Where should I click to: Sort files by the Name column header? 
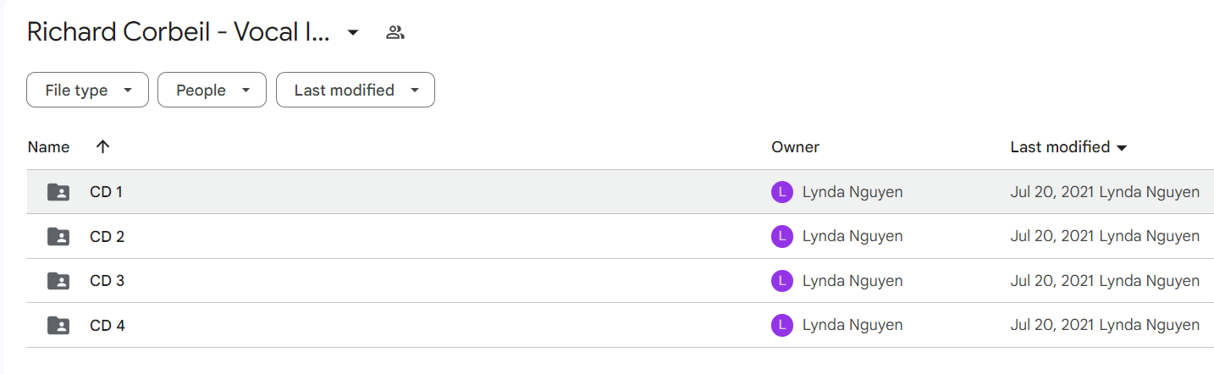[x=48, y=147]
